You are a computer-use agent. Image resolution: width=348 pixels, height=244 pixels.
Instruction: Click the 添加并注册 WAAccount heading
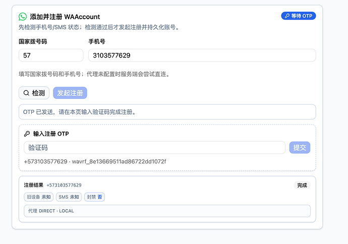click(65, 17)
